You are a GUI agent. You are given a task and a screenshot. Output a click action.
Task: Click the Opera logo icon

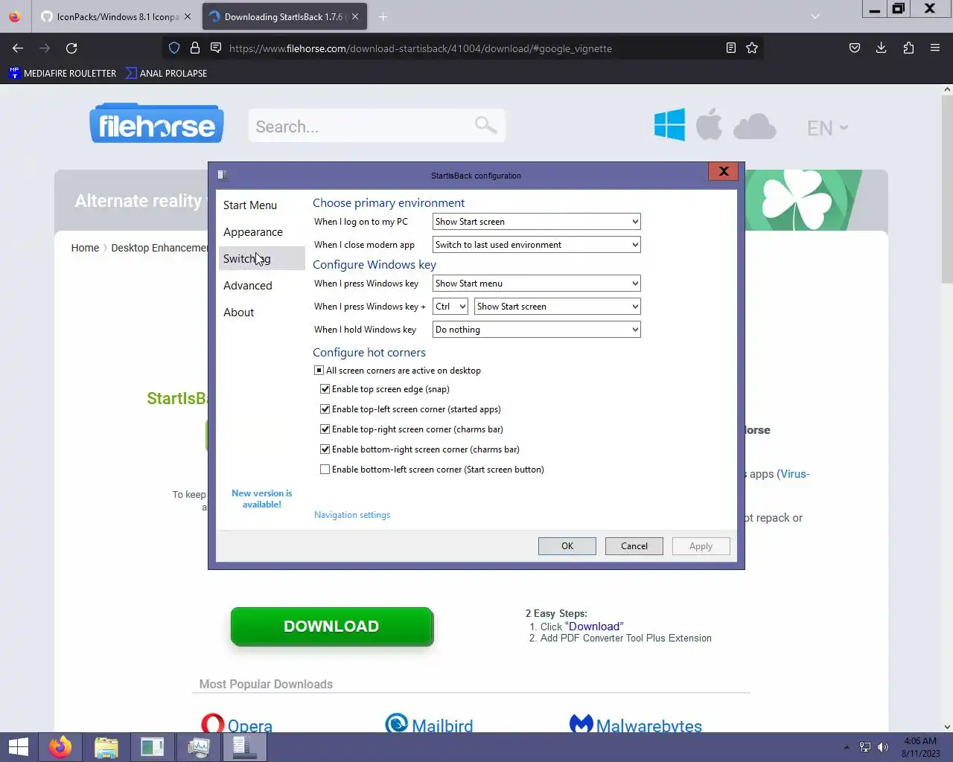tap(212, 723)
